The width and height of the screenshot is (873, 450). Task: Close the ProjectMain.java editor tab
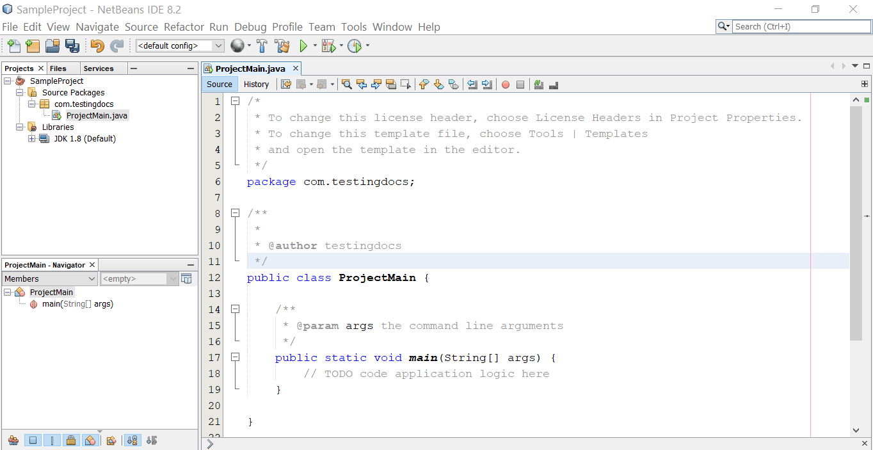click(x=296, y=68)
